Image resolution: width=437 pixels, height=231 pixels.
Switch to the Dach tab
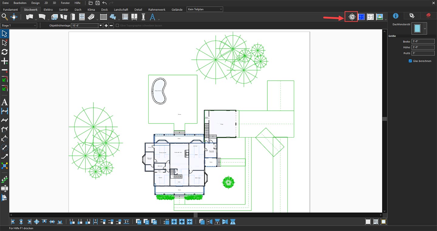(x=78, y=9)
